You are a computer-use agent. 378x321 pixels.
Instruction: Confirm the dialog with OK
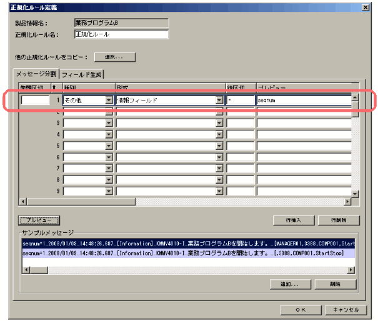coord(301,309)
